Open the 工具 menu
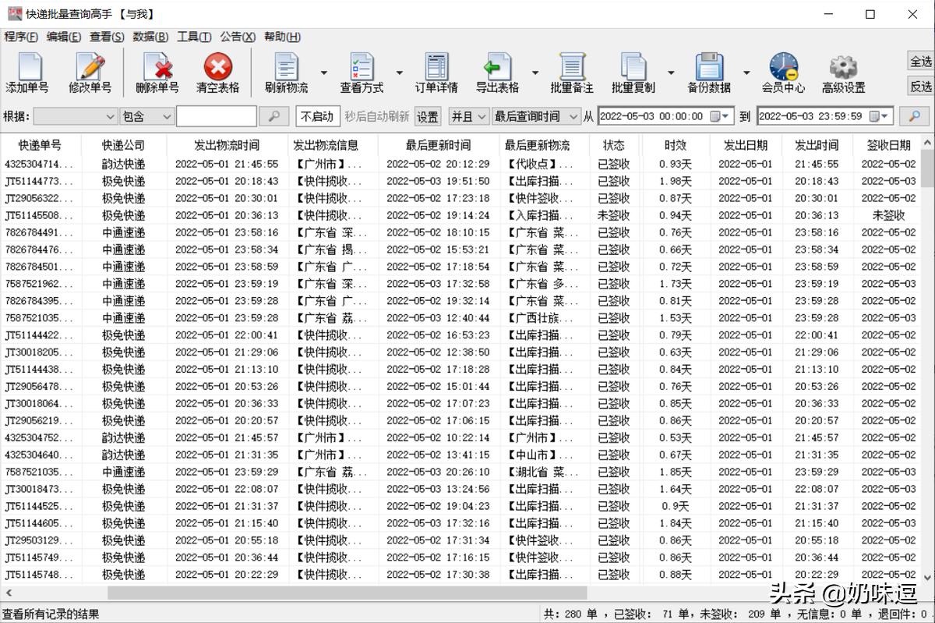Viewport: 935px width, 623px height. pos(195,37)
